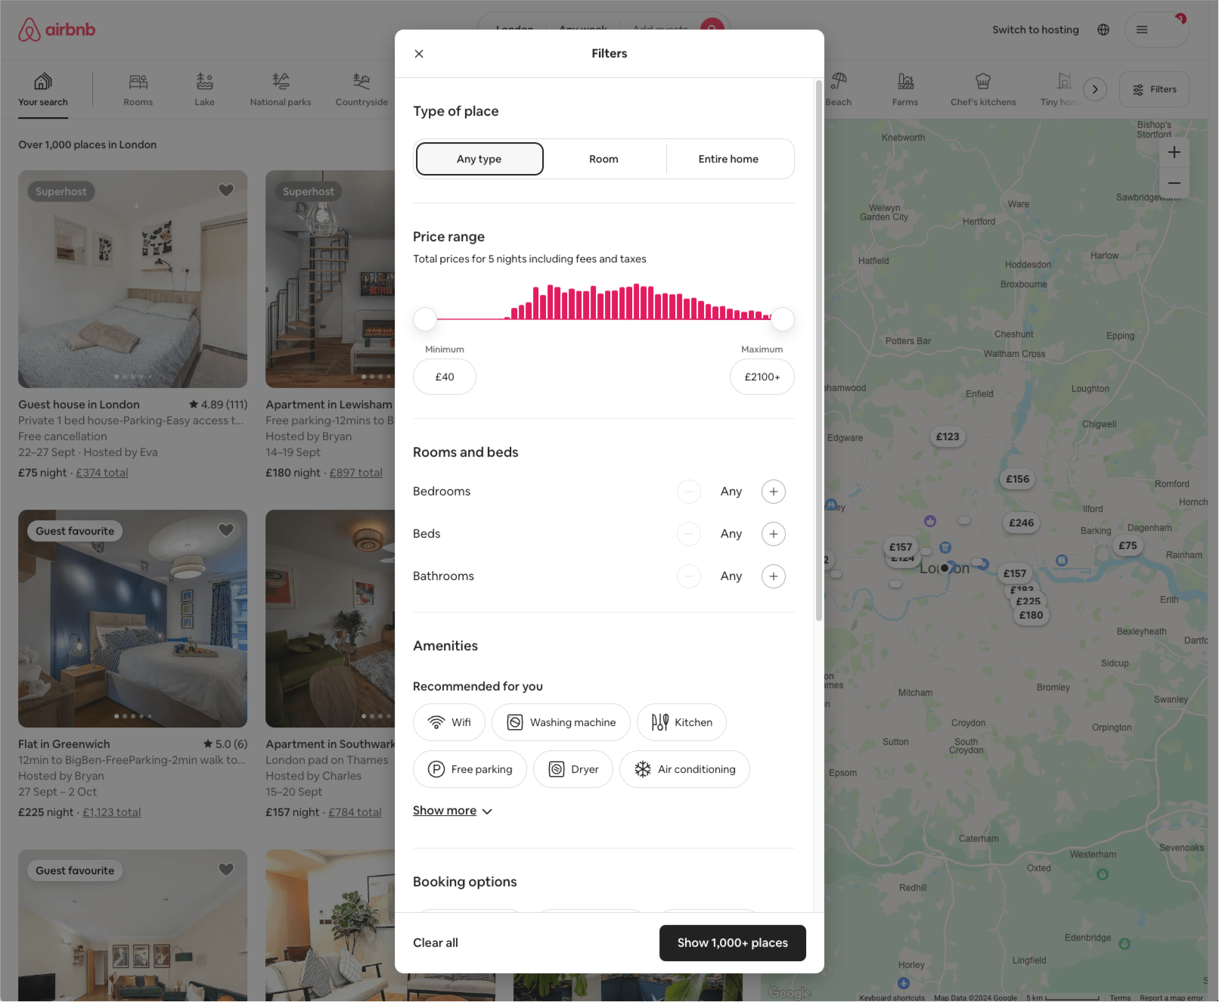Viewport: 1219px width, 1002px height.
Task: Show the next categories with the arrow
Action: (x=1095, y=89)
